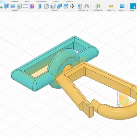Click the origin point at the axes

coord(118,105)
